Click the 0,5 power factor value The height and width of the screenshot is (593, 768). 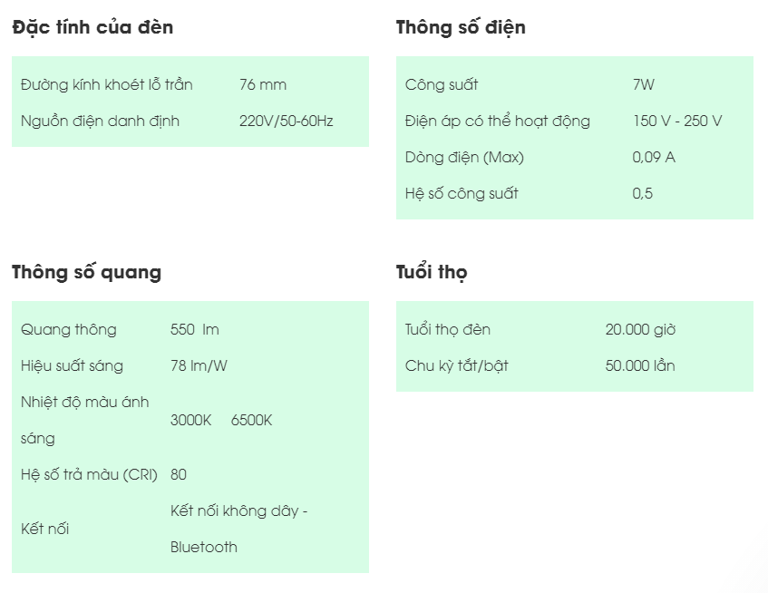click(642, 193)
